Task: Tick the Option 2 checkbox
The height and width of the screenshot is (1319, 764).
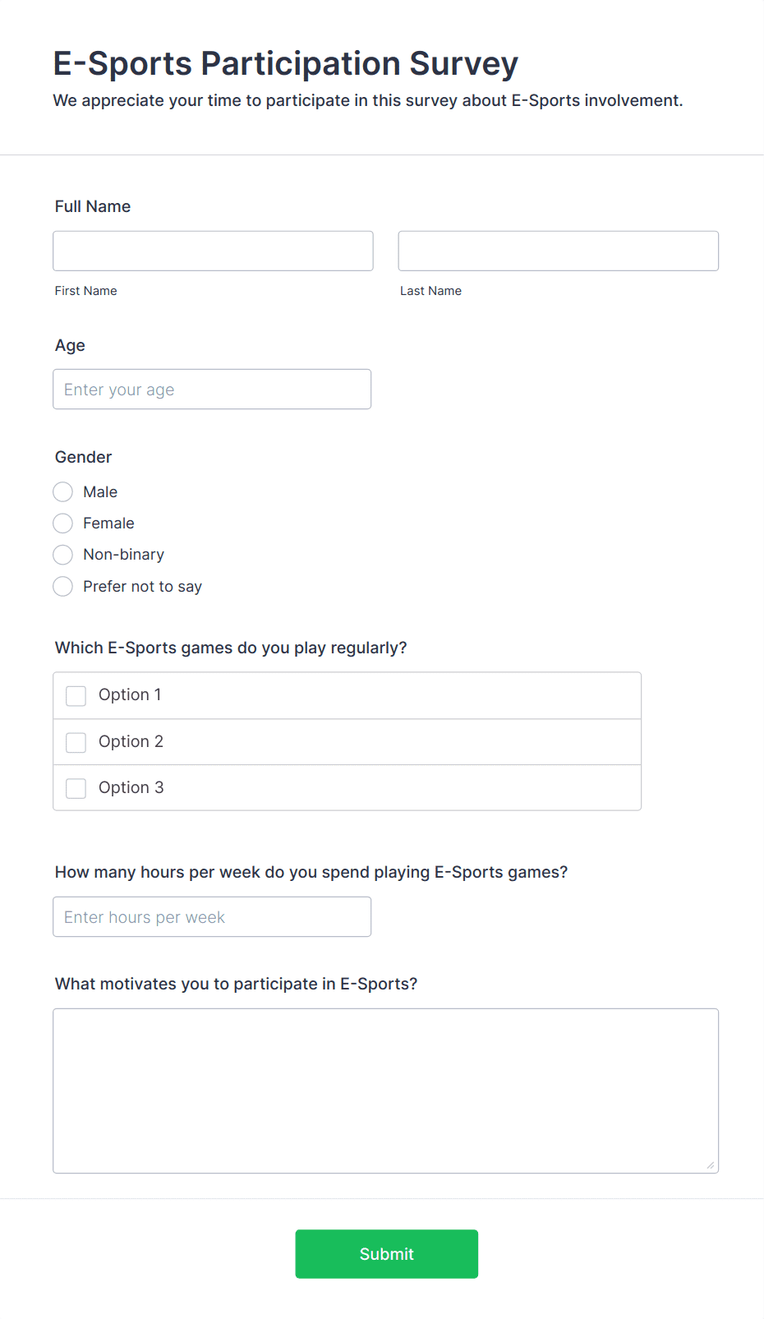Action: tap(76, 742)
